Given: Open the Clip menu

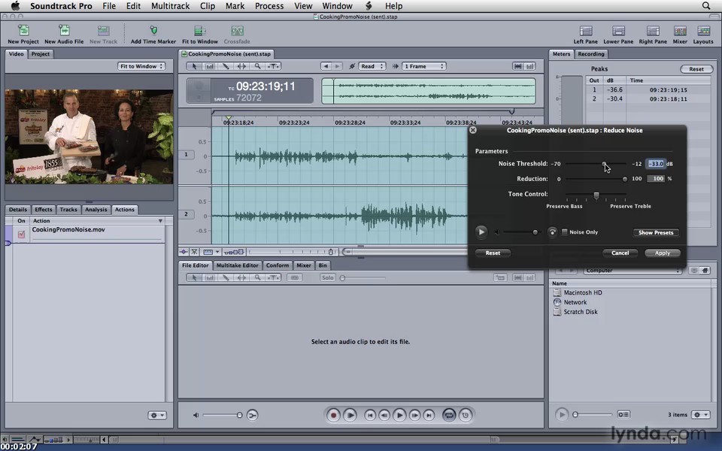Looking at the screenshot, I should click(208, 6).
